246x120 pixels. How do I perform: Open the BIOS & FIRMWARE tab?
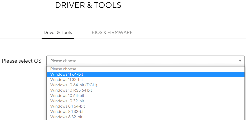pyautogui.click(x=112, y=32)
